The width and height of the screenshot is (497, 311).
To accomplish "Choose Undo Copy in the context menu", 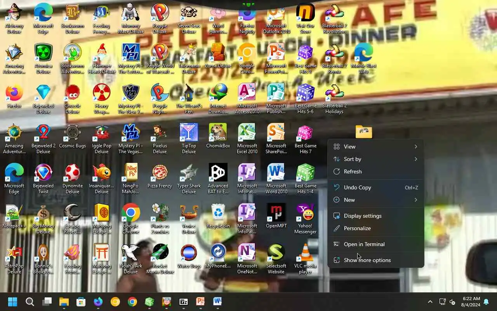I will click(375, 187).
